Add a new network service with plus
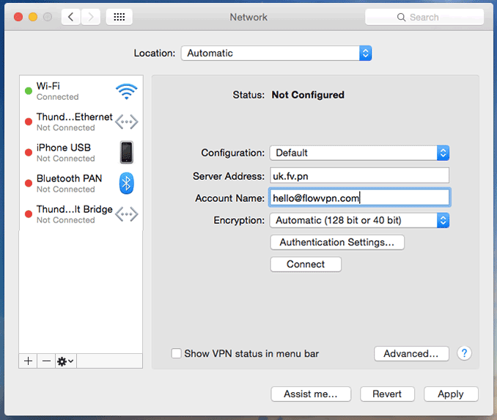The width and height of the screenshot is (497, 420). tap(28, 361)
